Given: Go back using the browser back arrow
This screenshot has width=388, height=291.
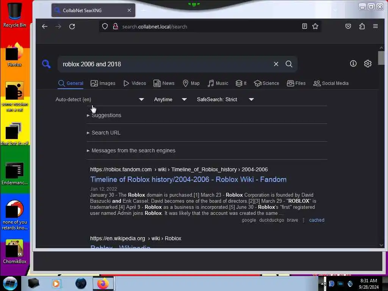Looking at the screenshot, I should click(45, 27).
